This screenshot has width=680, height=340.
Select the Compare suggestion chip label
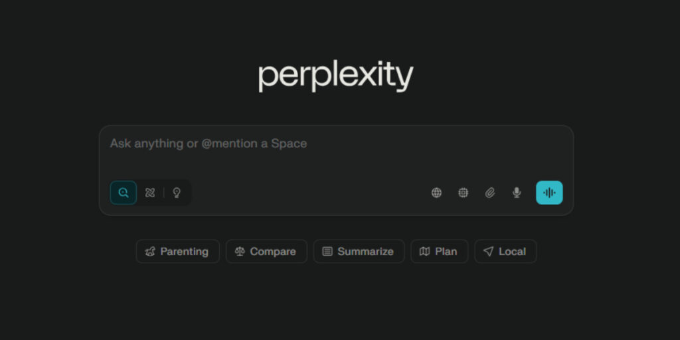coord(273,252)
